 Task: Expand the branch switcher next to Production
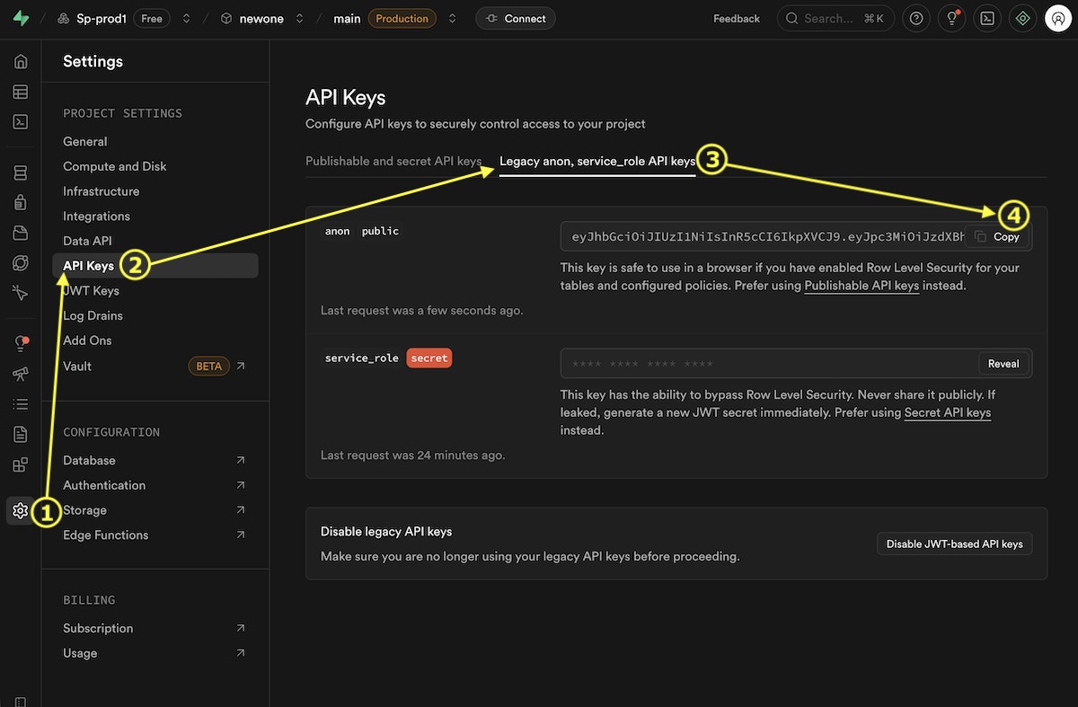[x=452, y=18]
